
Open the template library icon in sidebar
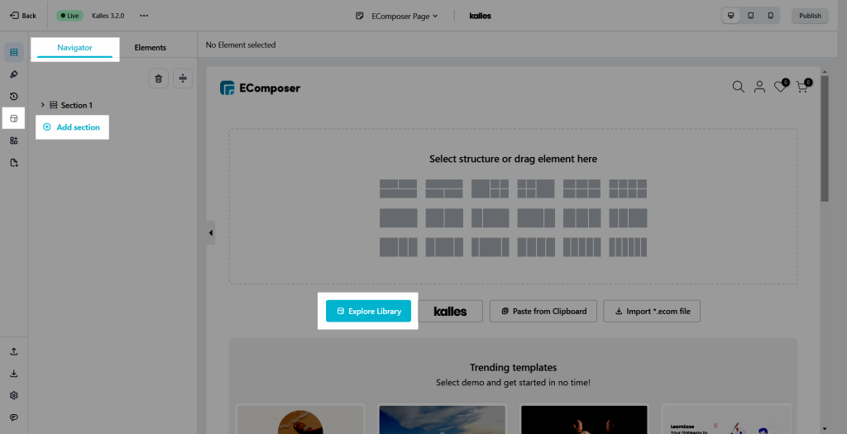click(x=14, y=118)
